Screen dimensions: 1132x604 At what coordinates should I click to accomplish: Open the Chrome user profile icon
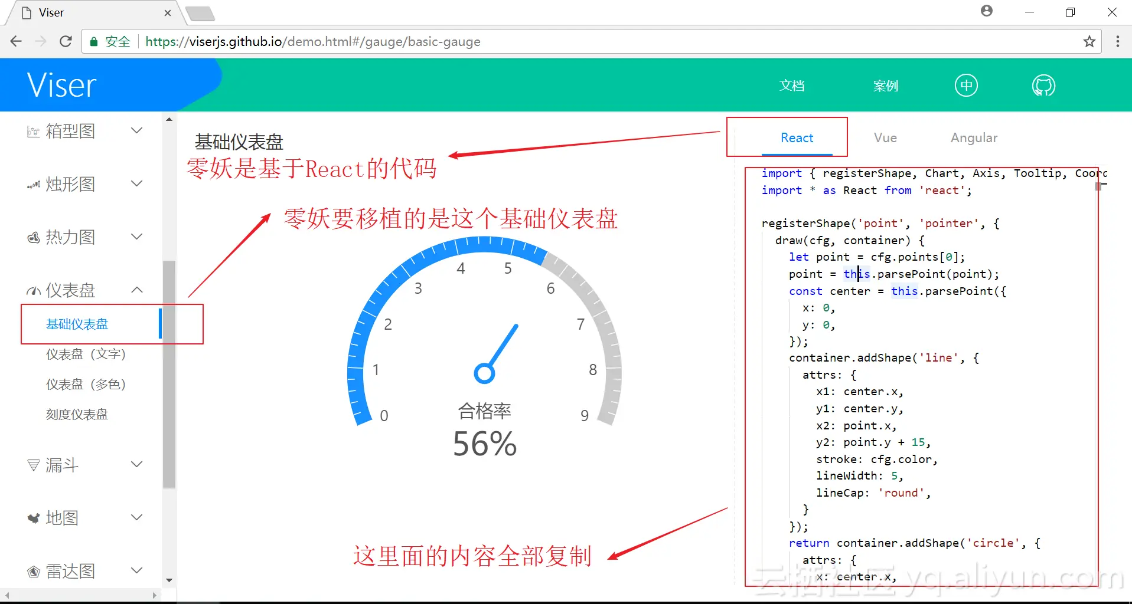[x=987, y=11]
